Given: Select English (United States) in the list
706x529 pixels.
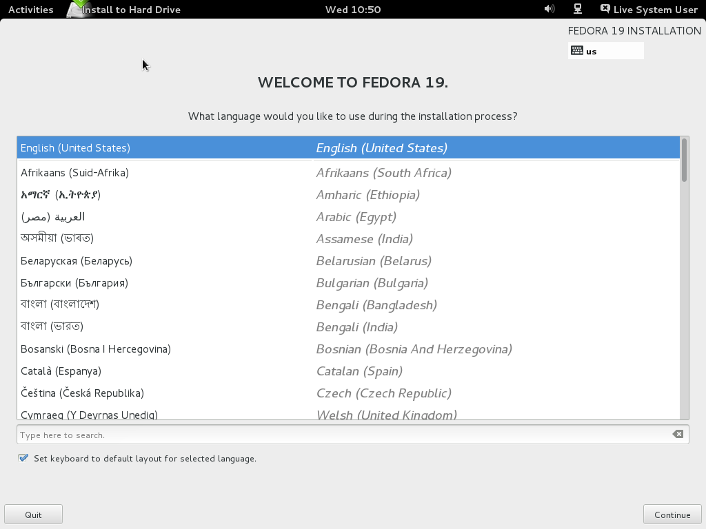Looking at the screenshot, I should pyautogui.click(x=207, y=147).
